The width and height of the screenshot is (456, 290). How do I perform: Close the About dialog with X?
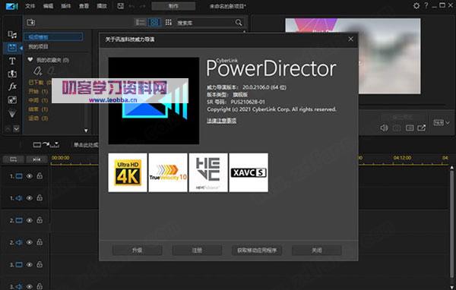tap(350, 39)
